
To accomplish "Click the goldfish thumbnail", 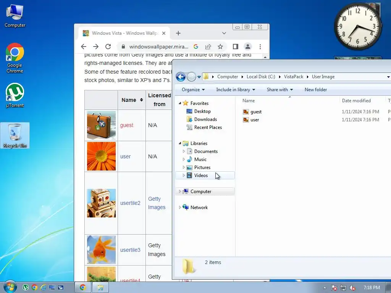I will pyautogui.click(x=101, y=250).
